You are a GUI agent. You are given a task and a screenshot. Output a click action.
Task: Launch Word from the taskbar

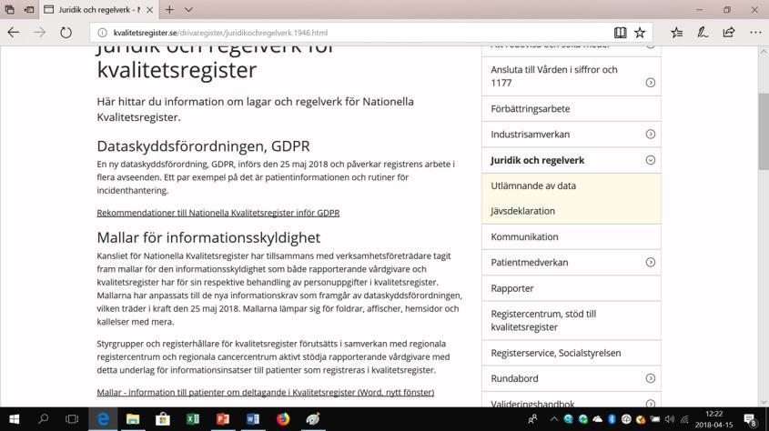point(253,419)
